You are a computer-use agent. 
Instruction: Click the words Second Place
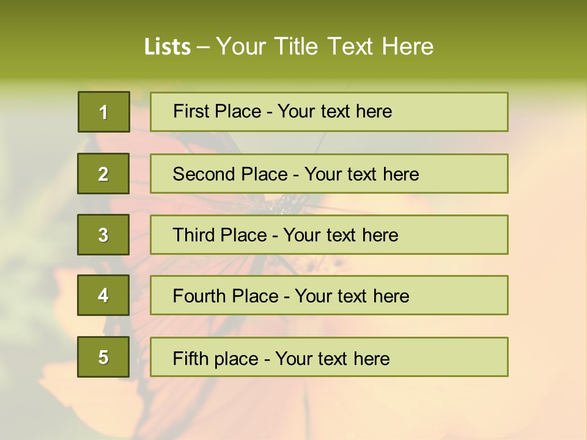(x=229, y=174)
